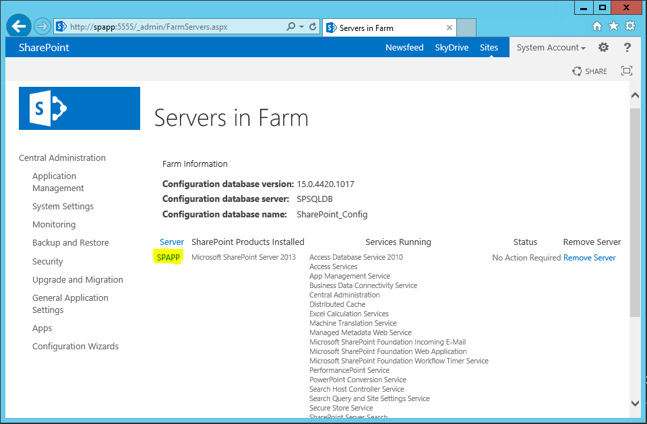Click database name 'SharePoint_Config'
Viewport: 647px width, 424px height.
click(332, 214)
